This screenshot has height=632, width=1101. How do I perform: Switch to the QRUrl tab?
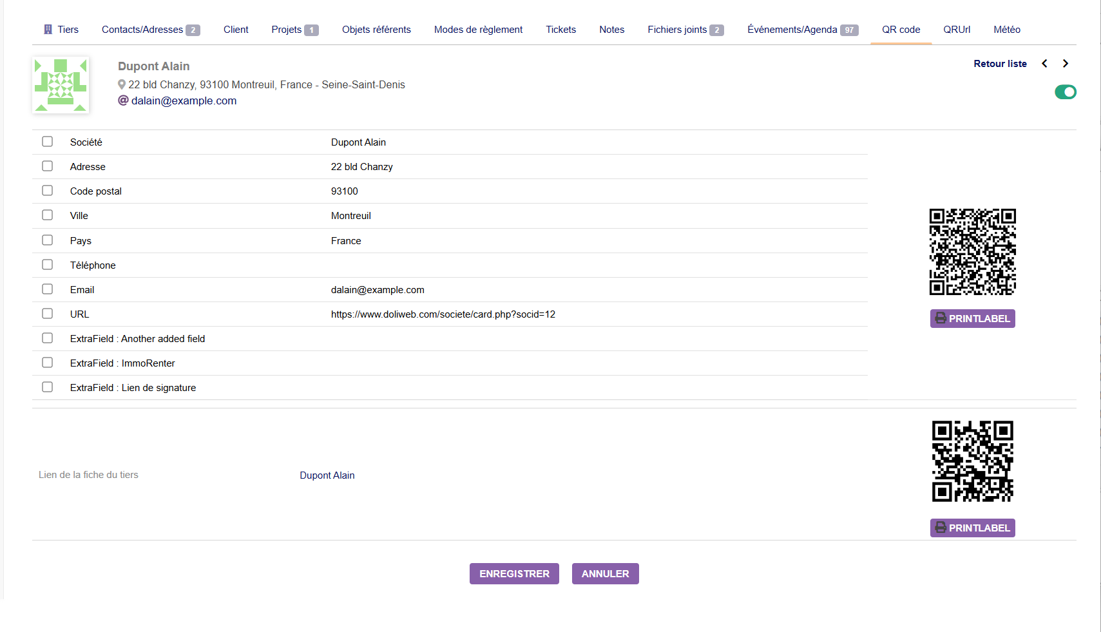pyautogui.click(x=957, y=30)
